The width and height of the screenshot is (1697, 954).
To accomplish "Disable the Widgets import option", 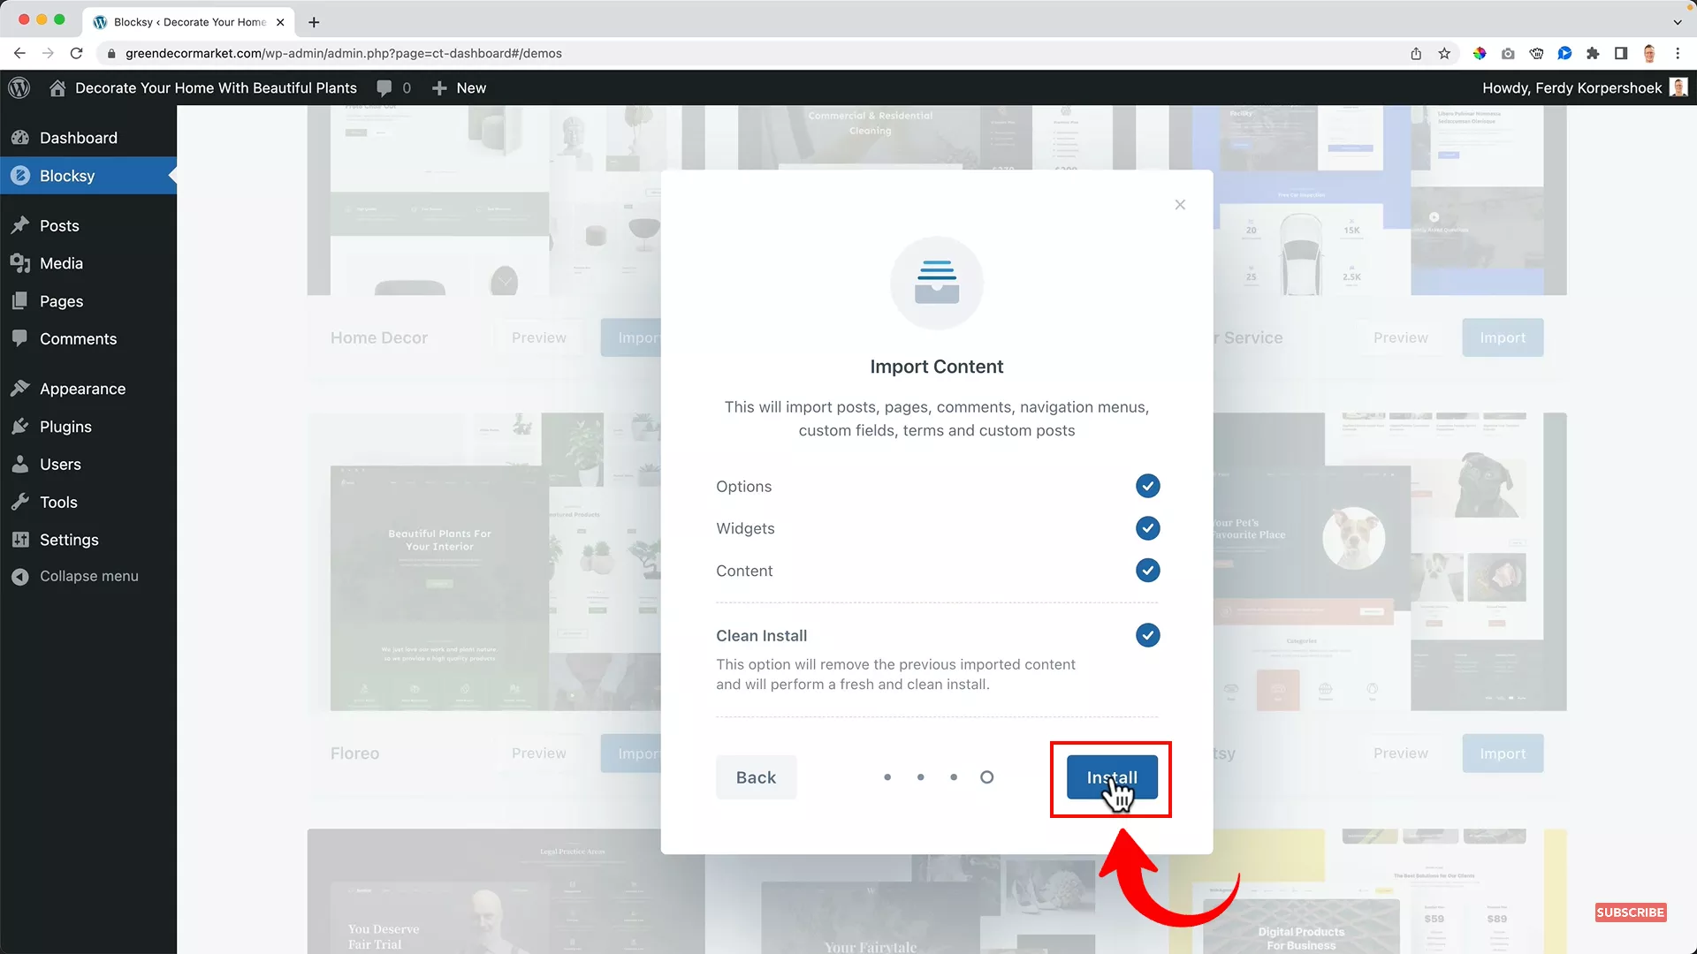I will tap(1146, 528).
